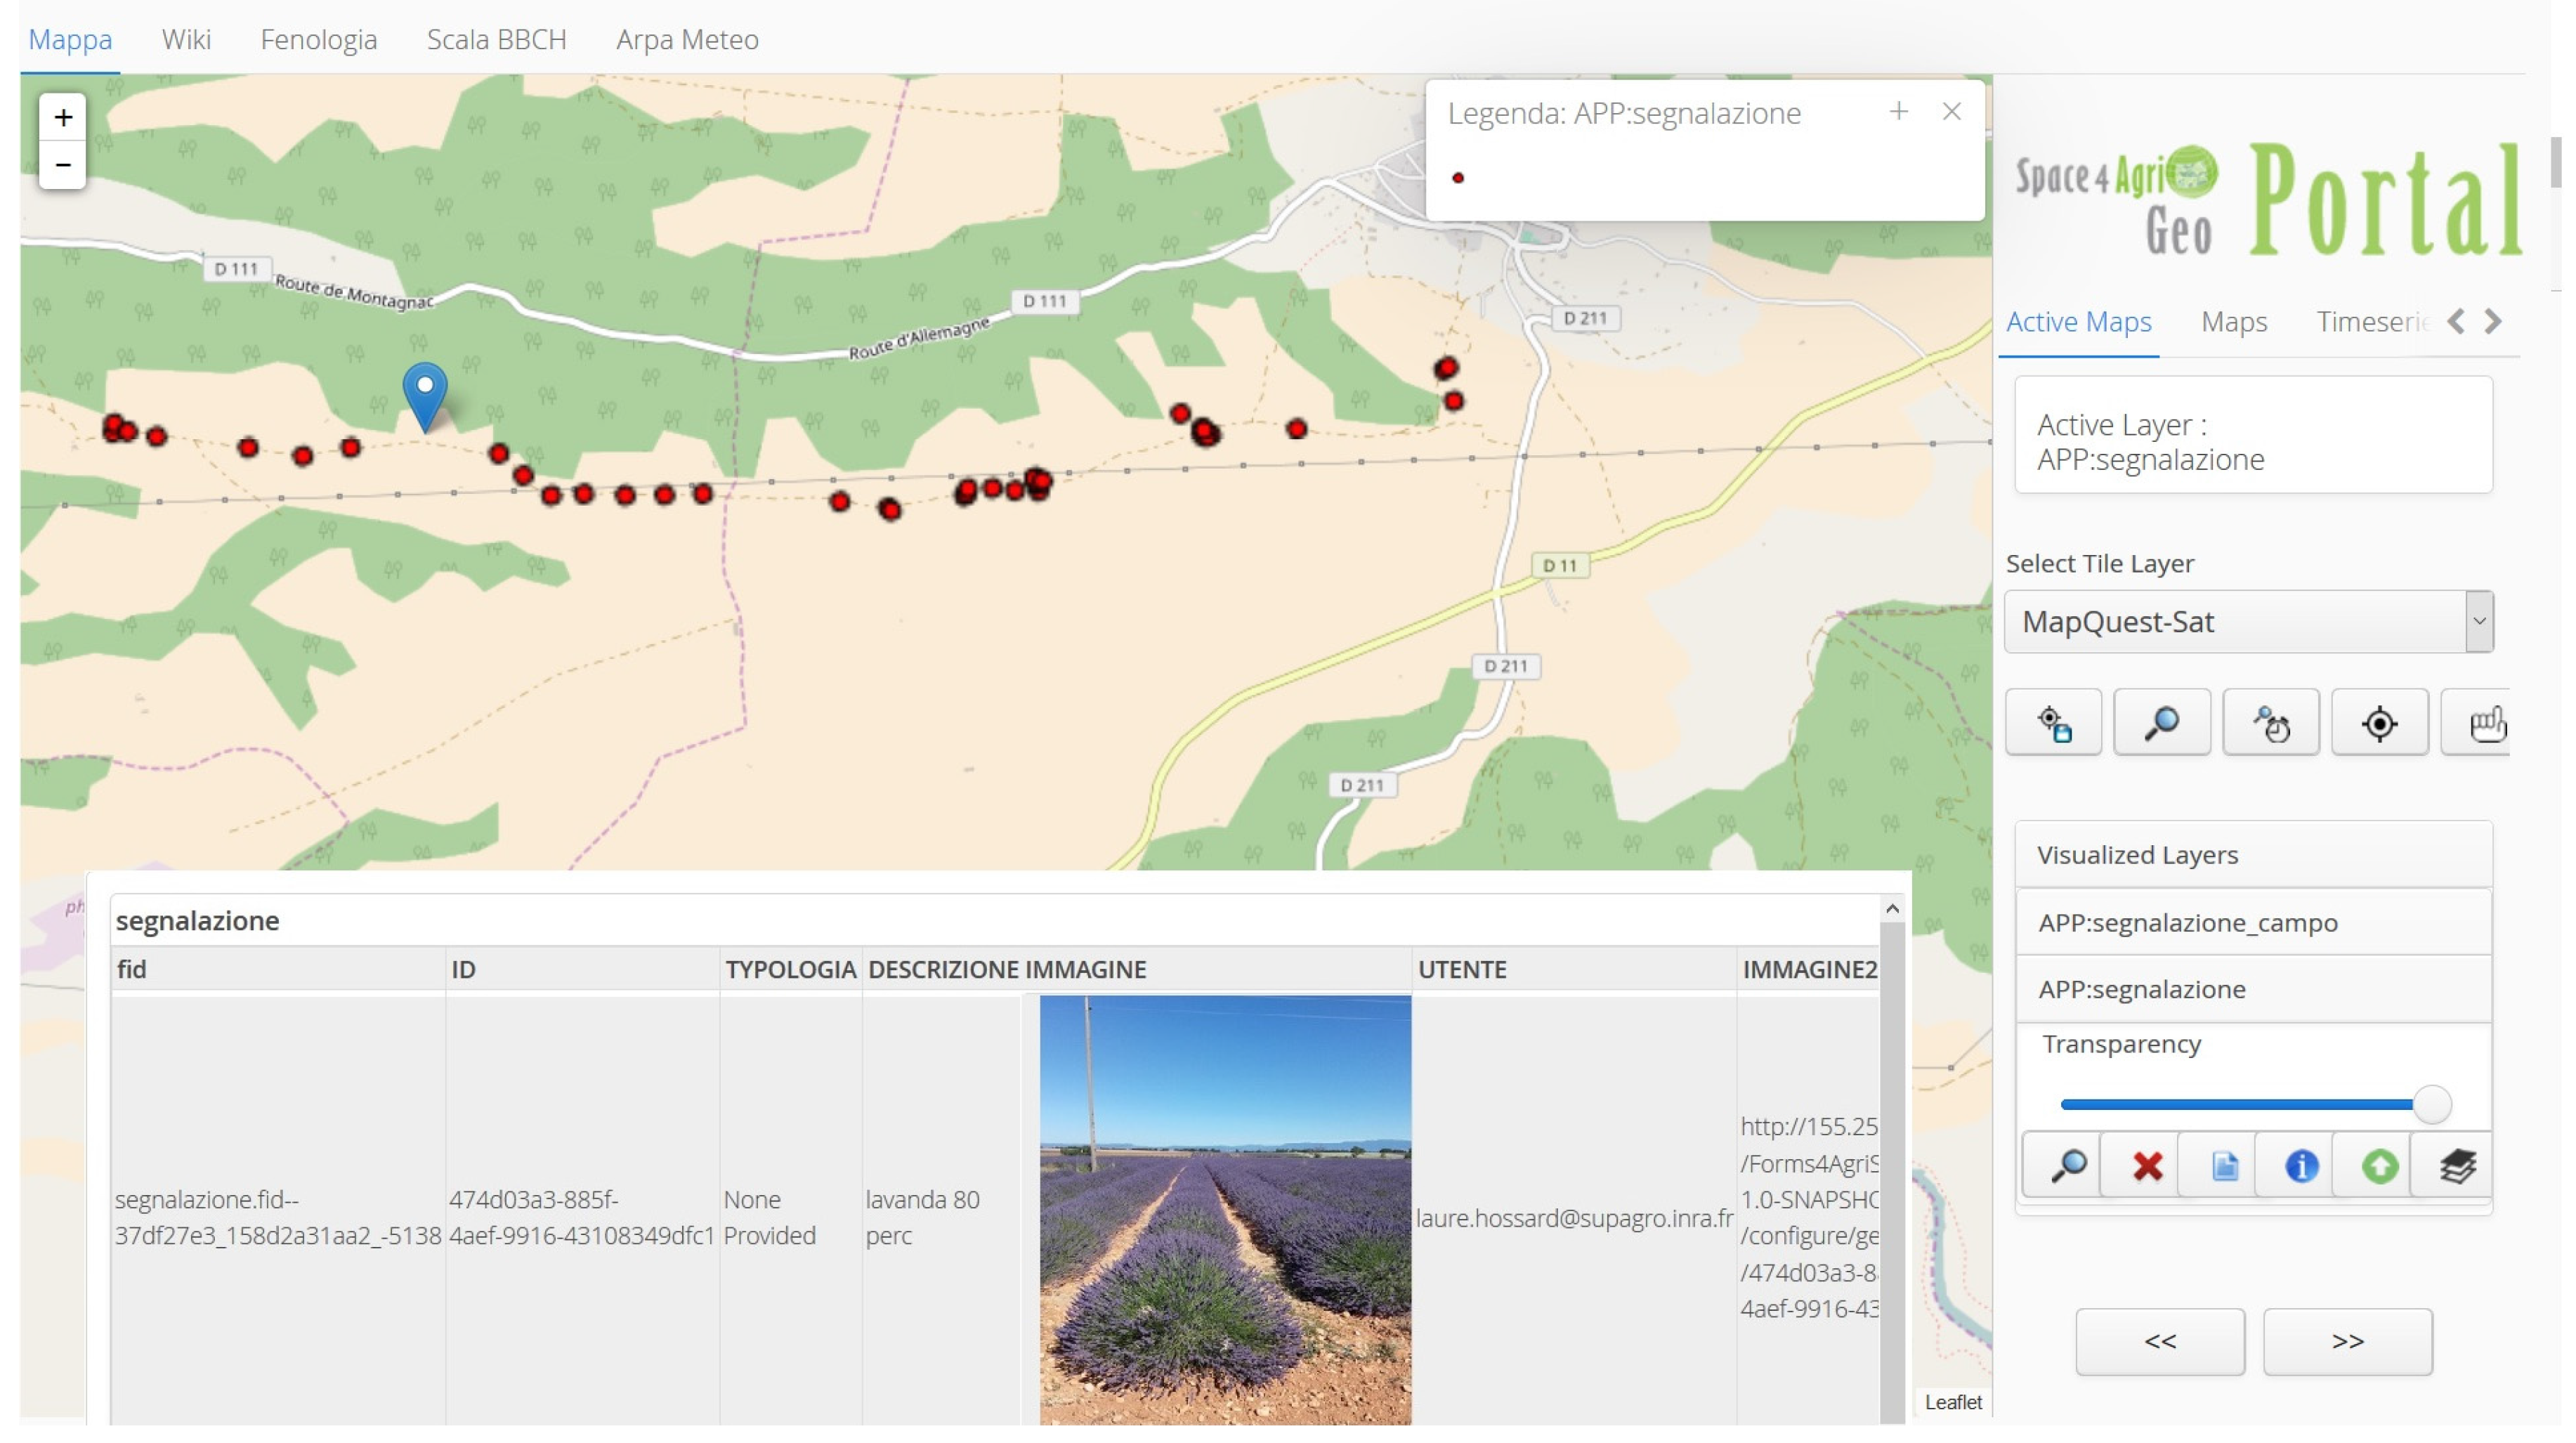Image resolution: width=2576 pixels, height=1443 pixels.
Task: Click the crosshair locate tool button
Action: [x=2379, y=723]
